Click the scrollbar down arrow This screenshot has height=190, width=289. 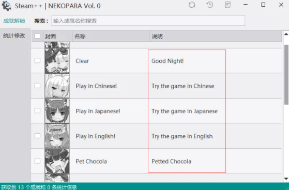point(286,179)
